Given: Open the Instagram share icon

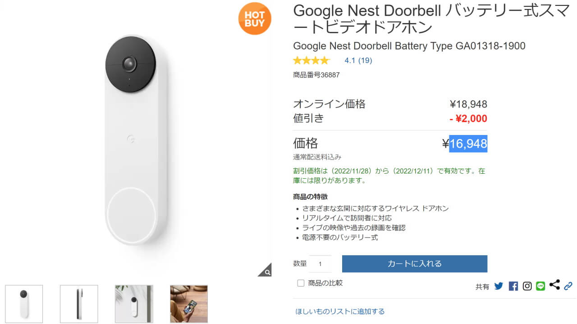Looking at the screenshot, I should pos(527,285).
